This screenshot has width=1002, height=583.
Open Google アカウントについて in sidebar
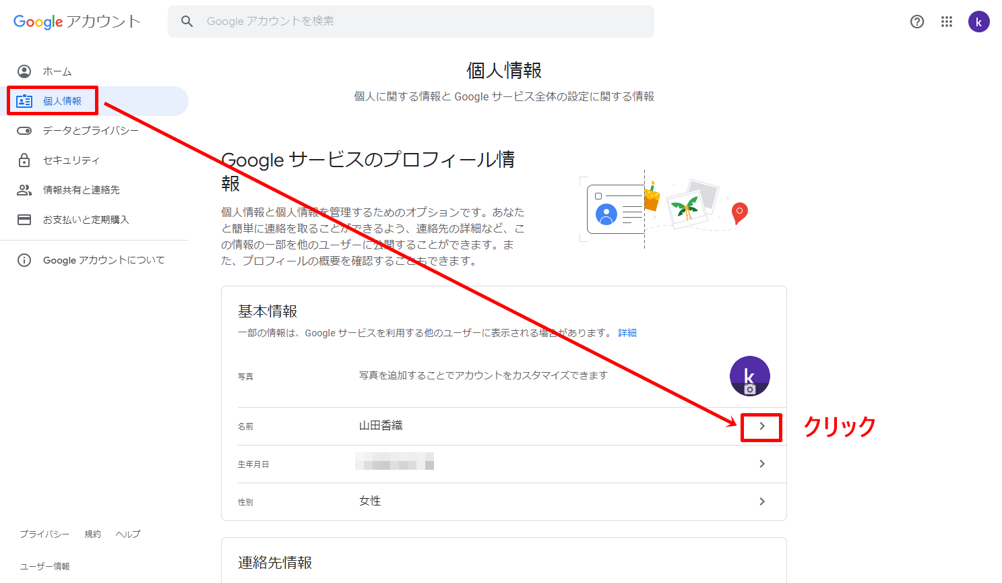pyautogui.click(x=103, y=260)
